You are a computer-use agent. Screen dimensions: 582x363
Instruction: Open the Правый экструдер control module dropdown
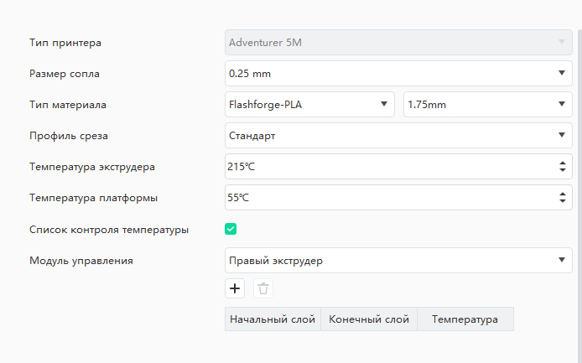pos(398,260)
